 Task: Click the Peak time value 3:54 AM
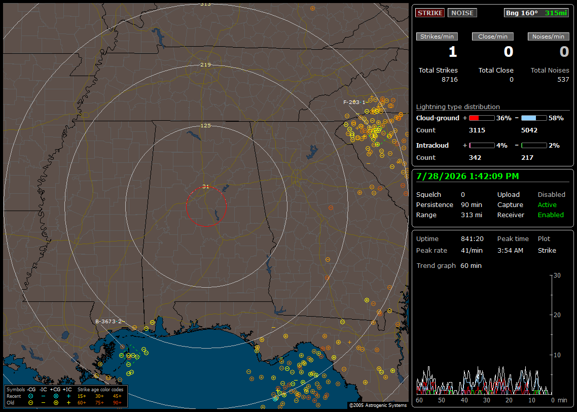point(510,250)
